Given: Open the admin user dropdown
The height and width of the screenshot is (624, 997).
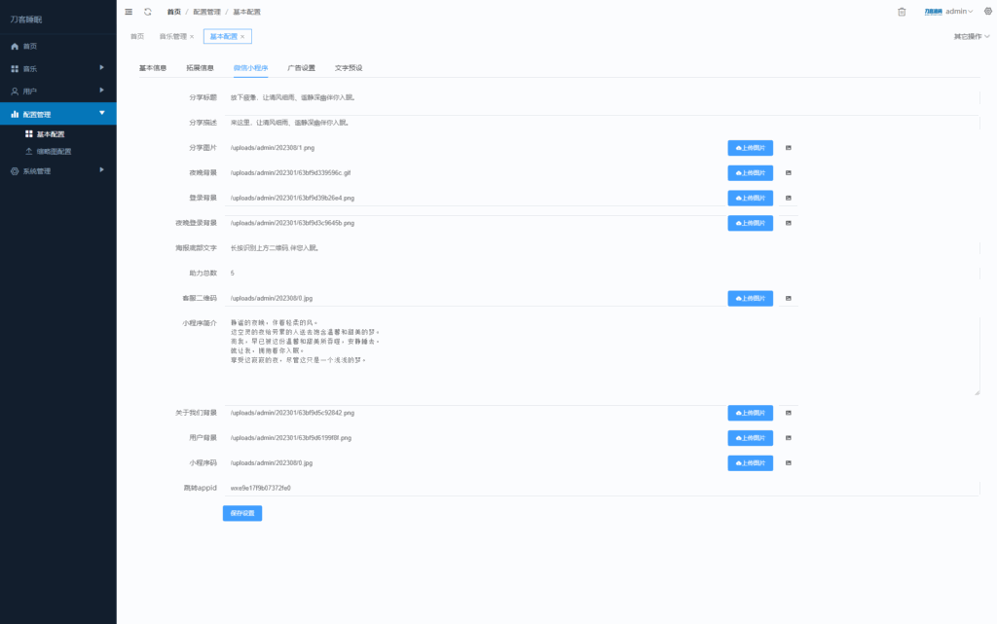Looking at the screenshot, I should coord(957,12).
